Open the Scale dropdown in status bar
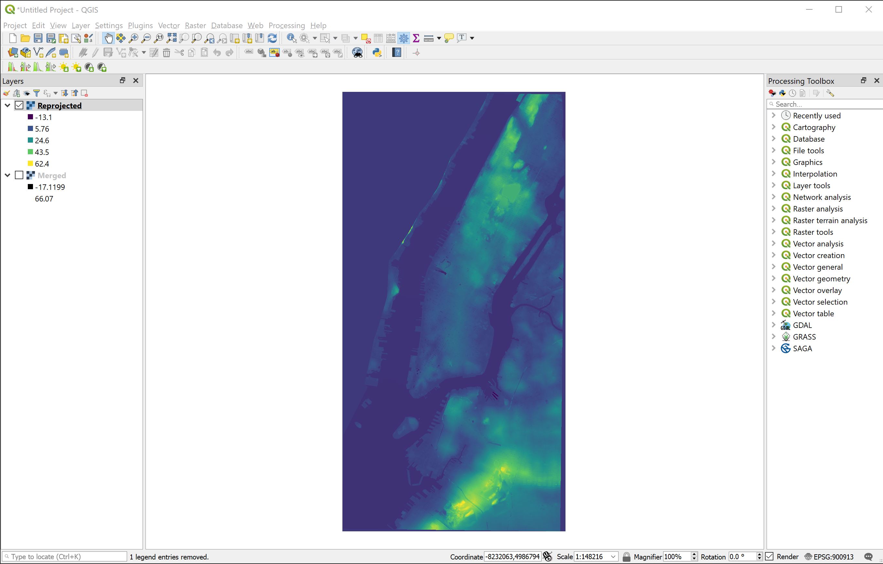883x564 pixels. [613, 556]
